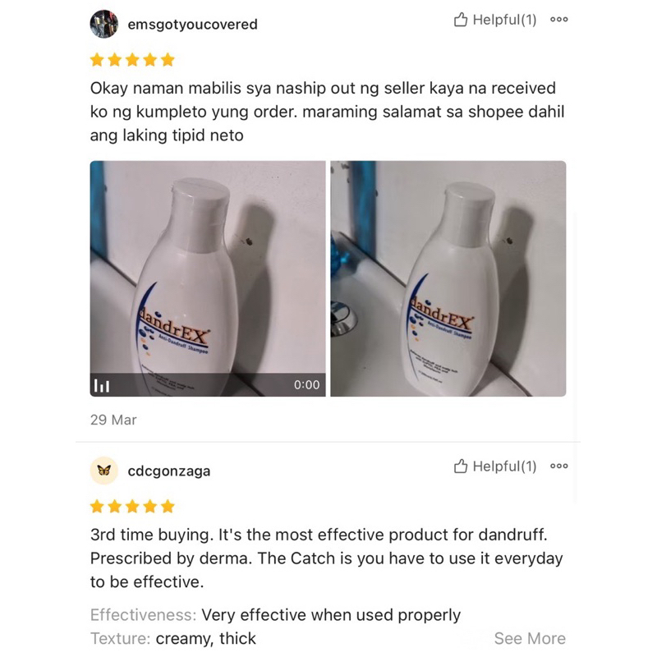Click the audio bars icon on the video
Screen dimensions: 657x657
(102, 385)
